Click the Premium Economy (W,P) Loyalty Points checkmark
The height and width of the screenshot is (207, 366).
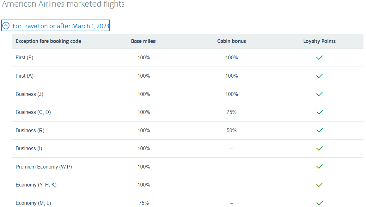(x=320, y=167)
